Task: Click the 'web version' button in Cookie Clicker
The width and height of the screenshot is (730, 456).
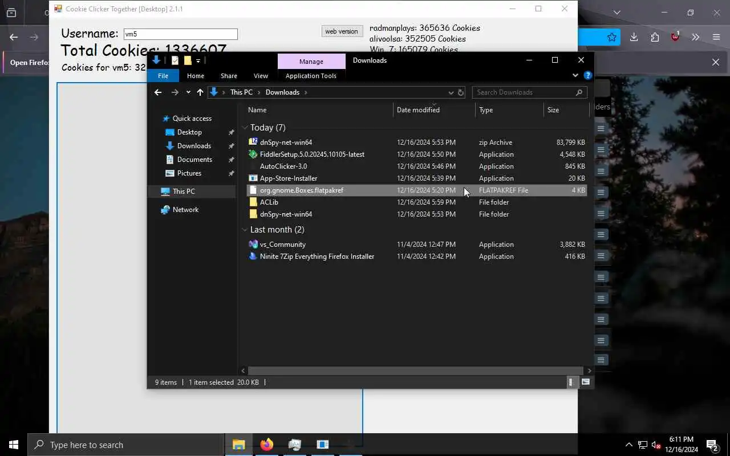Action: (342, 31)
